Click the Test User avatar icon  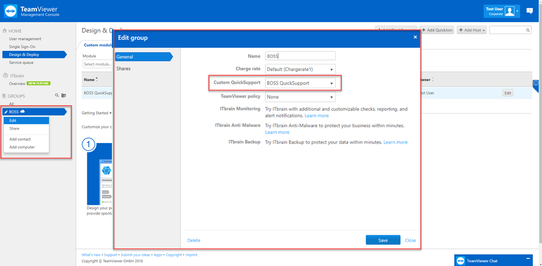(509, 11)
